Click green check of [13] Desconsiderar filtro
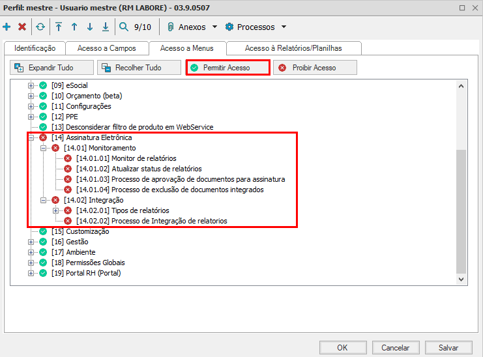The width and height of the screenshot is (483, 357). click(x=43, y=127)
